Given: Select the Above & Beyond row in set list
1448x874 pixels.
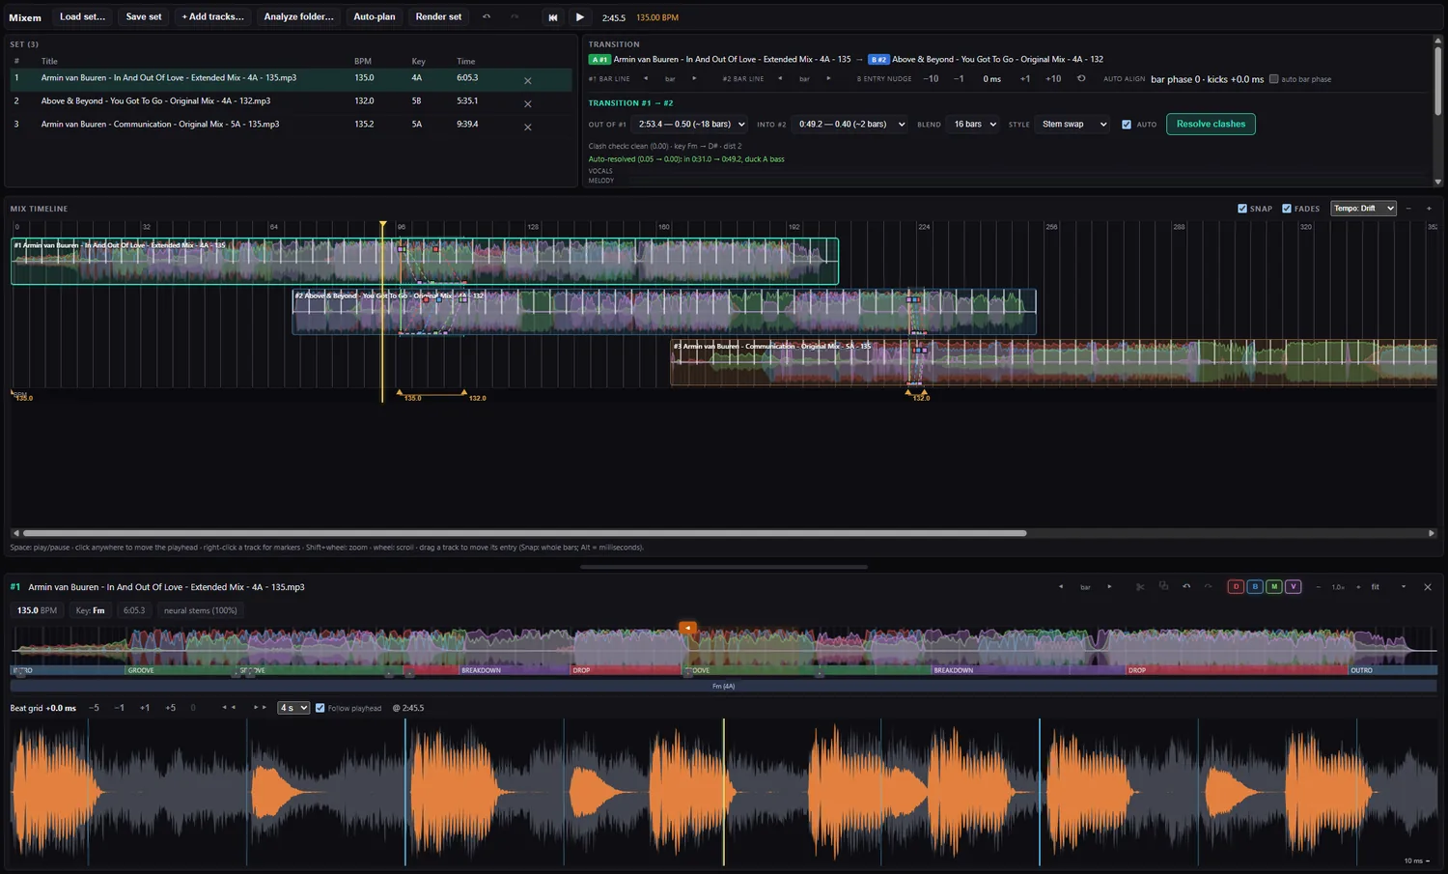Looking at the screenshot, I should 290,101.
